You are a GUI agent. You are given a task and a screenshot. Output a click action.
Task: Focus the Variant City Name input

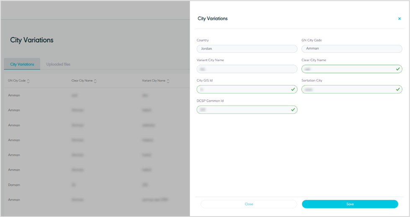(247, 69)
